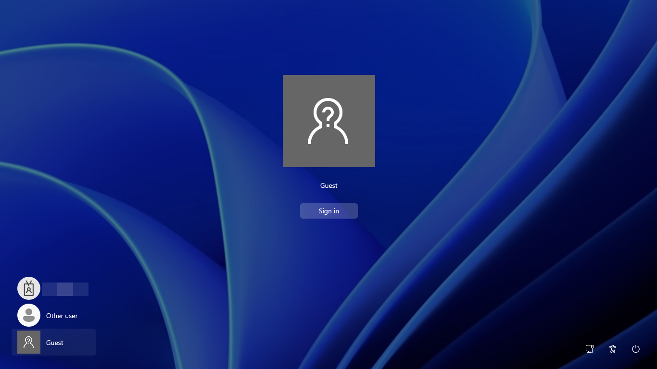
Task: Click Sign in to log into Guest
Action: click(329, 211)
